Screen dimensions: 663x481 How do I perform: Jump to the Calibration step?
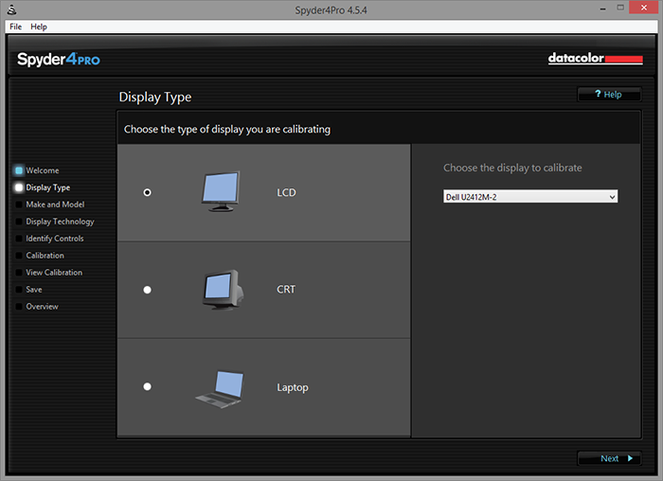(45, 256)
